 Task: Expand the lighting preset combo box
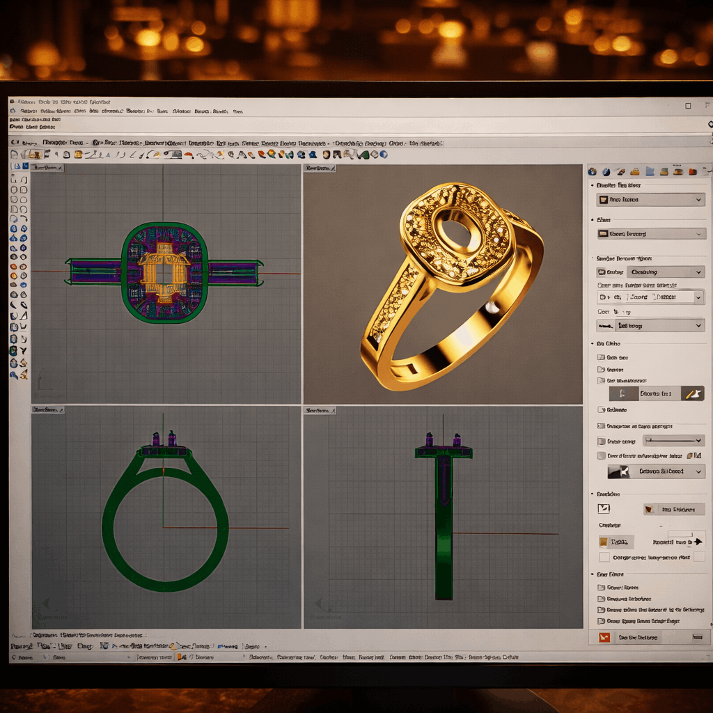(665, 272)
